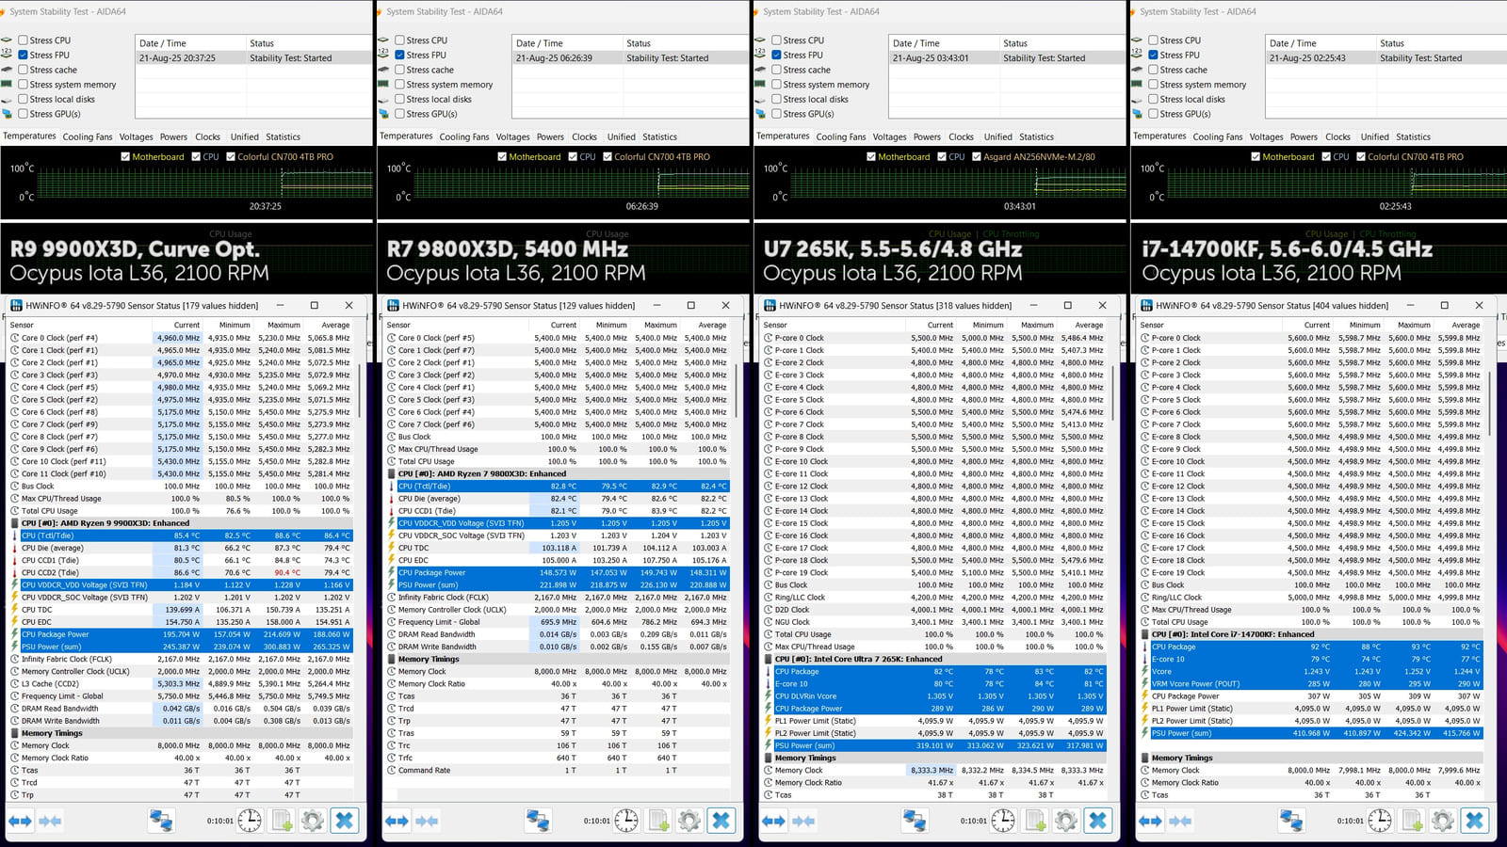Click the Date / Time column header in the 20:37:25 AIDA64 window
The image size is (1507, 847).
[x=190, y=43]
